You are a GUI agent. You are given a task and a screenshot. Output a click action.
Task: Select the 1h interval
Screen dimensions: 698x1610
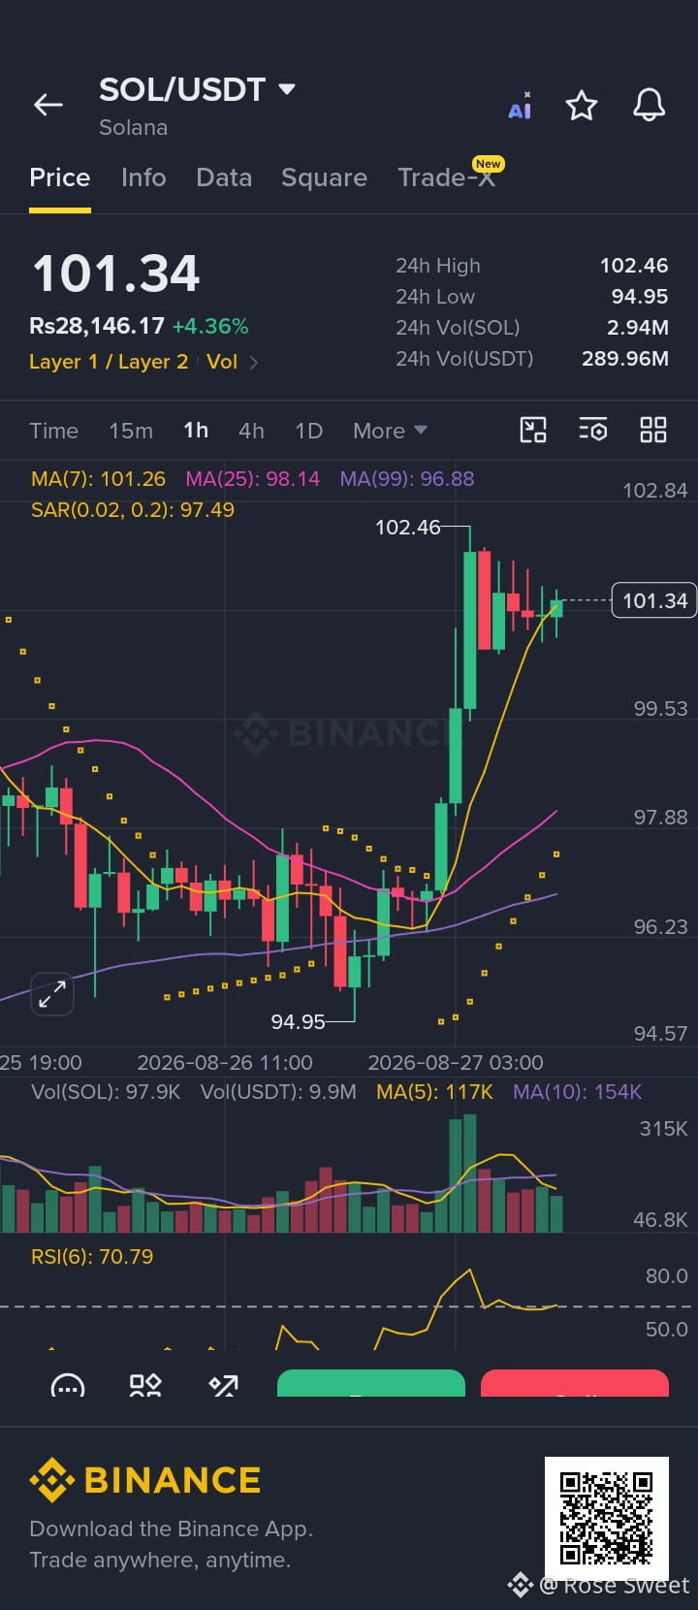coord(196,431)
